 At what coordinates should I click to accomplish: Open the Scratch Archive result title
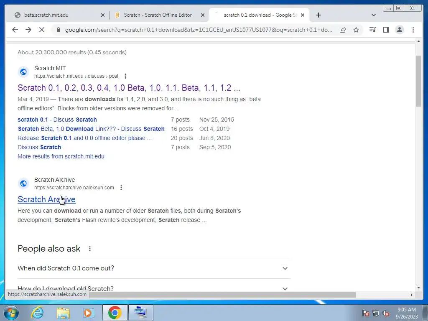tap(46, 199)
